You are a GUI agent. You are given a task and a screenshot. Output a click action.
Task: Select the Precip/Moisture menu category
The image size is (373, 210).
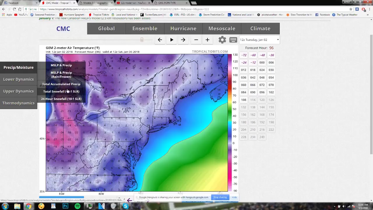18,67
